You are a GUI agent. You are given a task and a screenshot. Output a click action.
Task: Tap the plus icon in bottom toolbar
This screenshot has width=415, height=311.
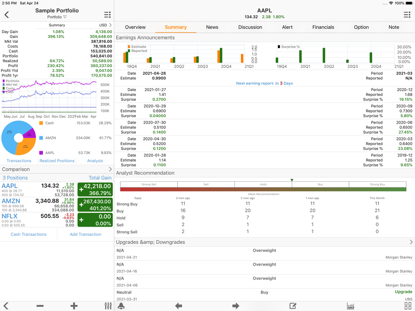pyautogui.click(x=74, y=306)
